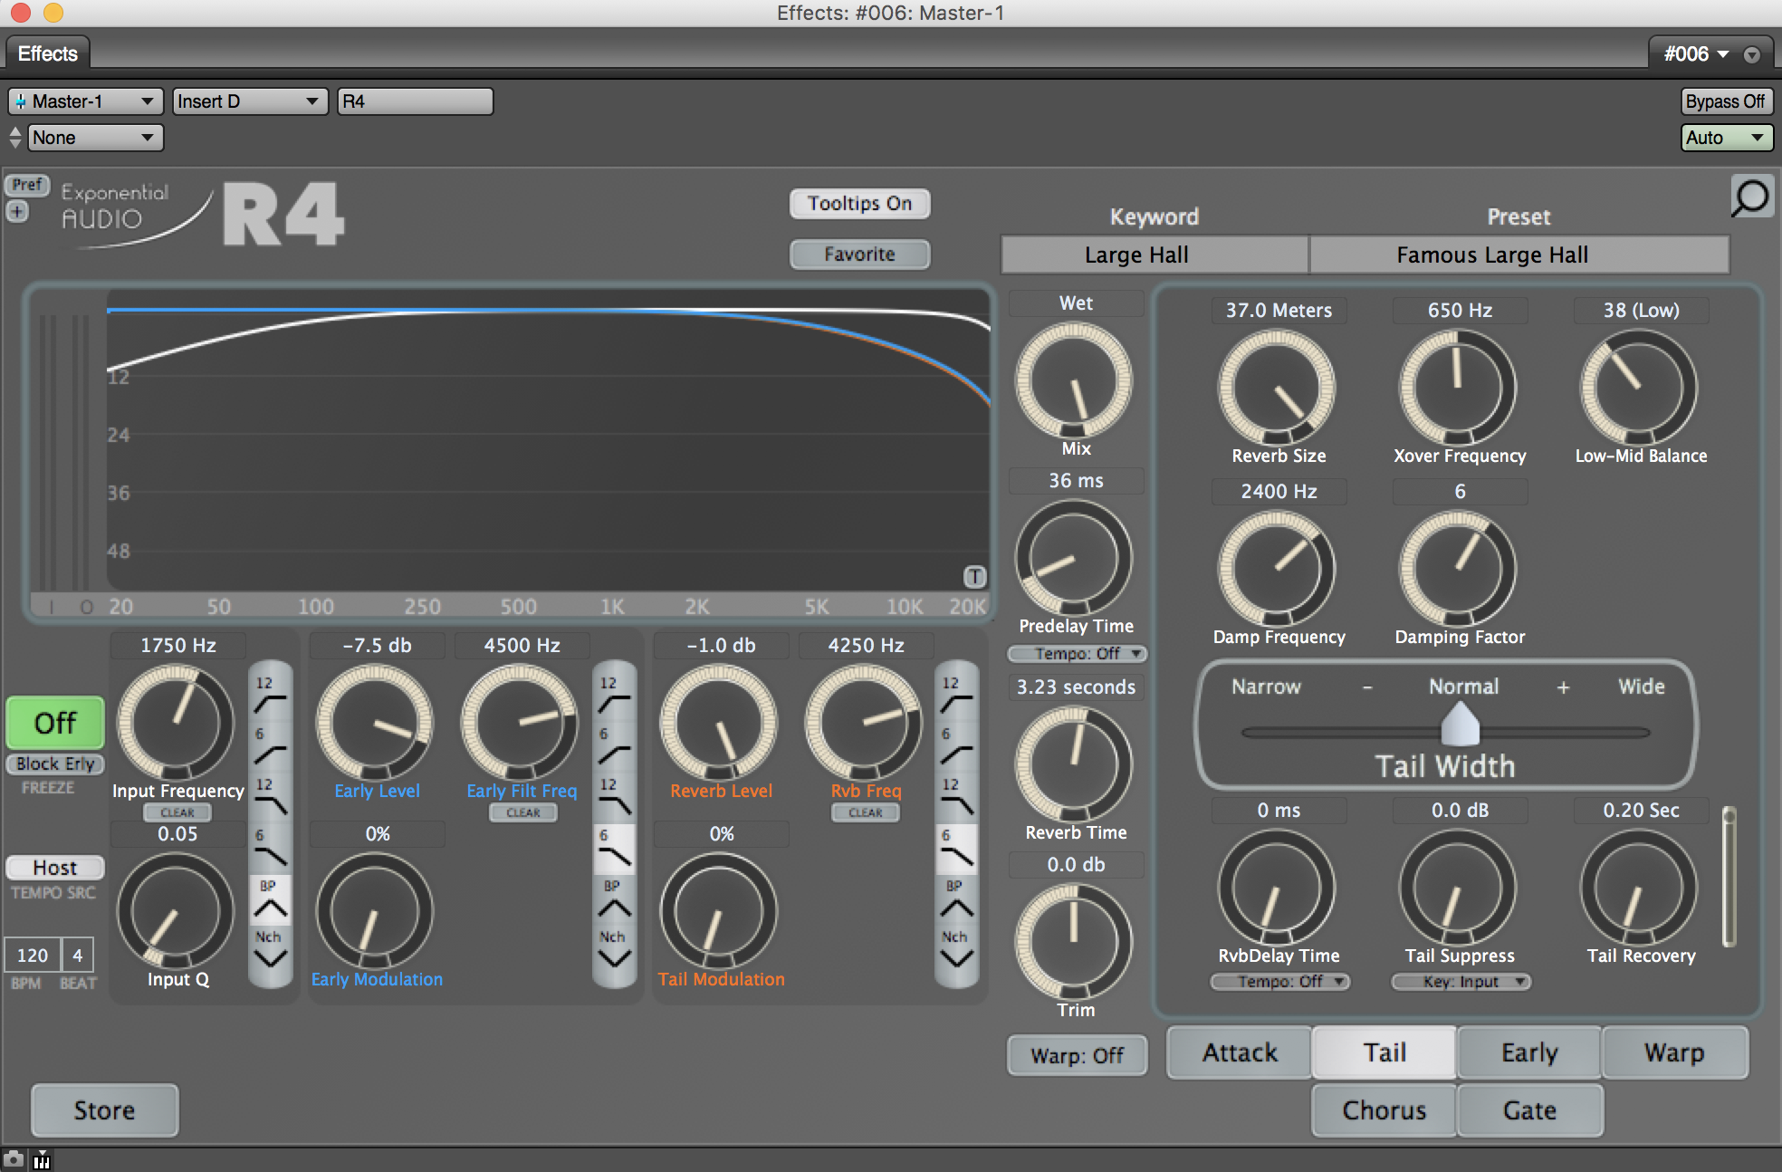Click CLEAR under Rvb Freq
Viewport: 1782px width, 1172px height.
(x=866, y=812)
